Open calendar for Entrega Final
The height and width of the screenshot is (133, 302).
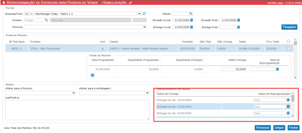coord(239,27)
